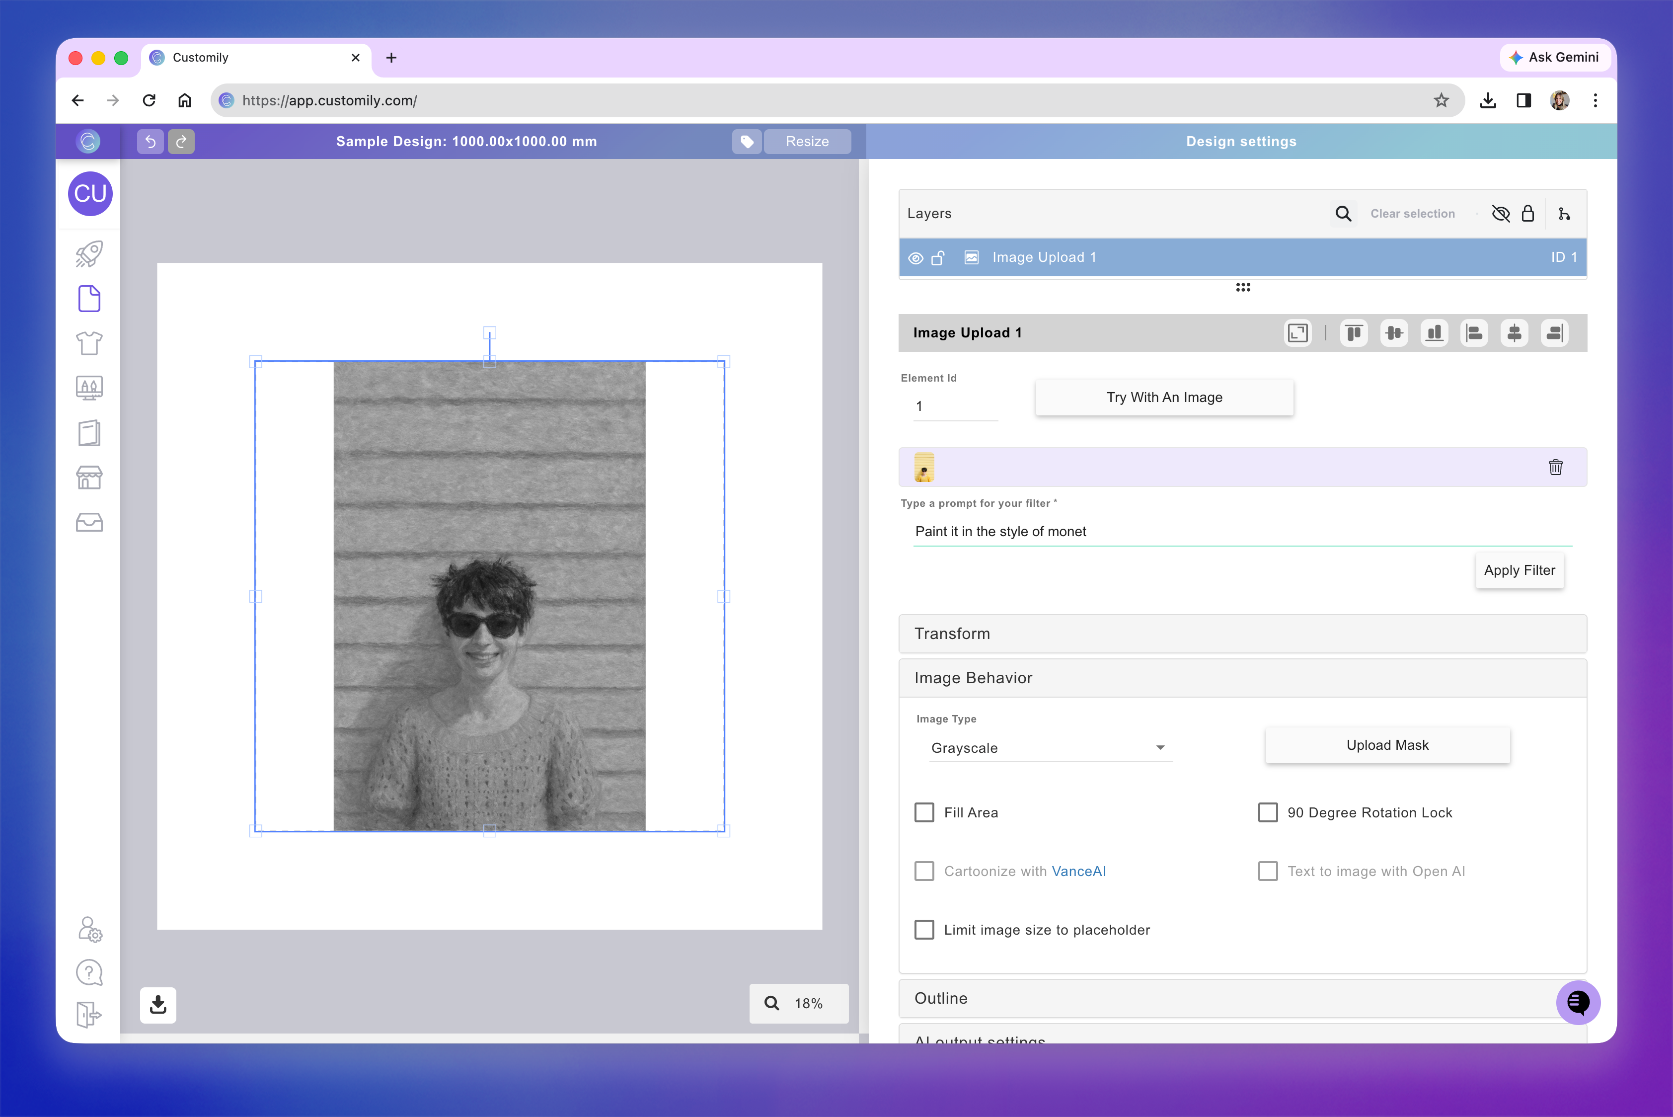This screenshot has width=1673, height=1117.
Task: Align element to top edge
Action: [1354, 333]
